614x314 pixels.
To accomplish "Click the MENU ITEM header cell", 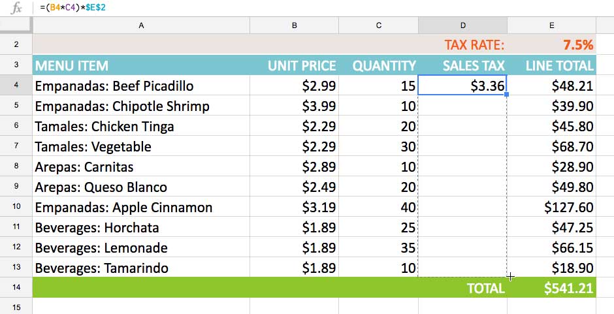I will pyautogui.click(x=141, y=65).
